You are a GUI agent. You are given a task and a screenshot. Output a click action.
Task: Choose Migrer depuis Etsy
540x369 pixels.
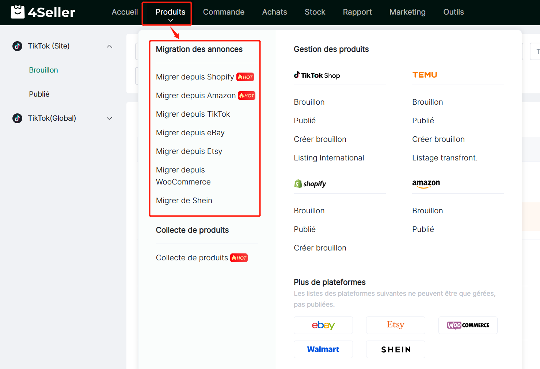tap(189, 151)
